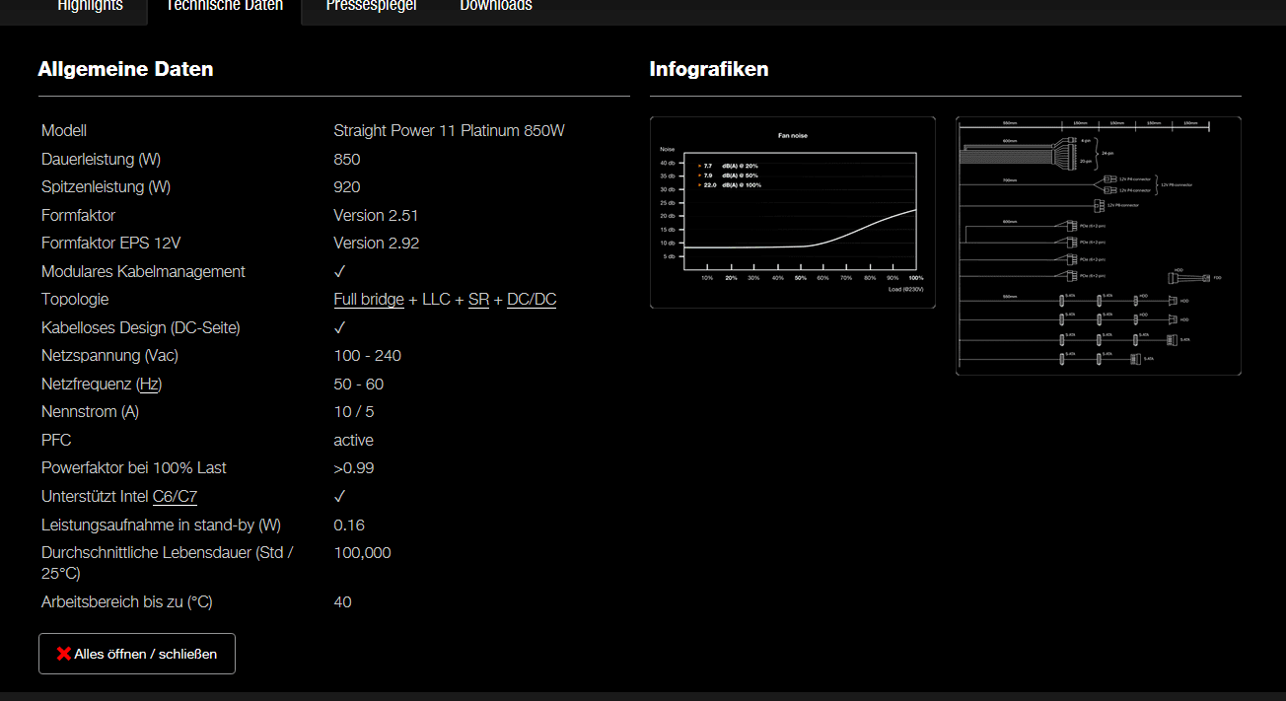The height and width of the screenshot is (701, 1286).
Task: Click the LLC text in Topologie row
Action: [436, 300]
